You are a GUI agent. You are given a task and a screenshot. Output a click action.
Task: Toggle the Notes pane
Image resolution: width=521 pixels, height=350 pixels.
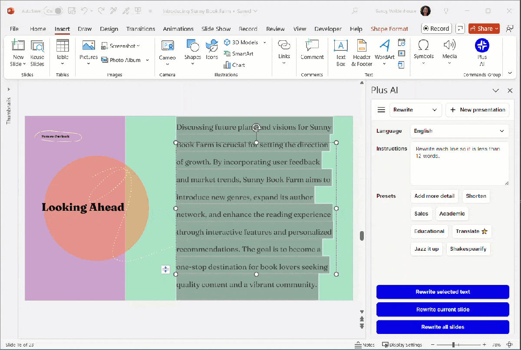(365, 344)
